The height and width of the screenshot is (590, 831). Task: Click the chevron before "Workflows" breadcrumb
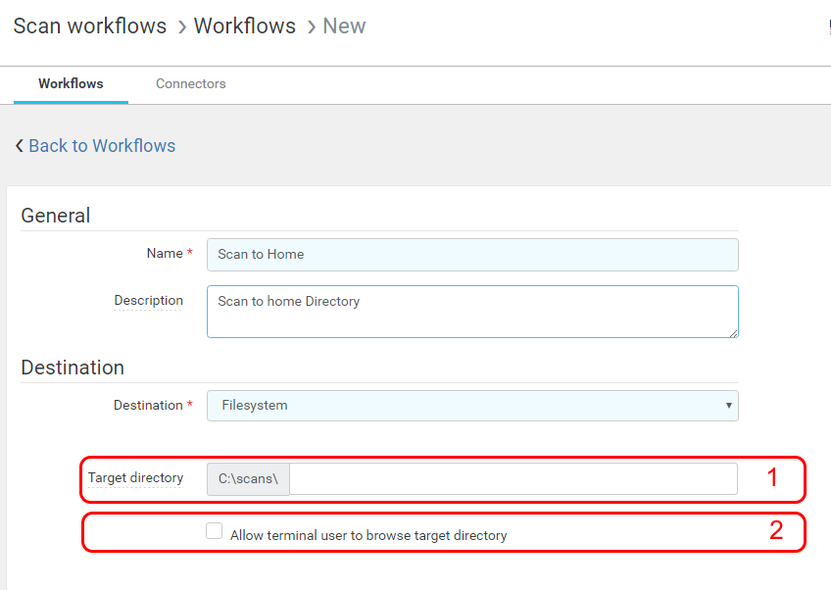181,27
